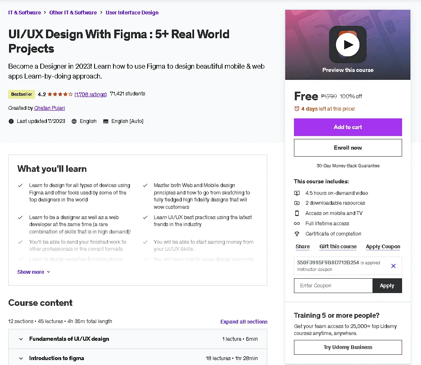Expand all sections of course content
Viewport: 421px width, 365px height.
coord(244,321)
